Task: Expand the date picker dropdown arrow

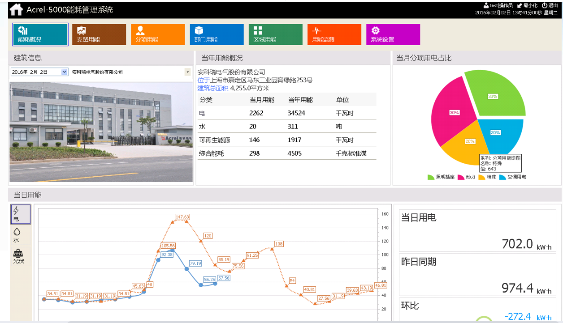Action: (x=64, y=72)
